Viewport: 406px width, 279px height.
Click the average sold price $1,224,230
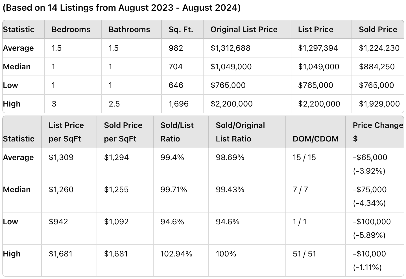[x=379, y=48]
